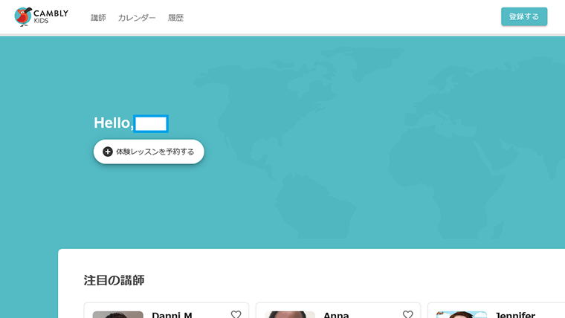Click the 登録する button

click(524, 16)
